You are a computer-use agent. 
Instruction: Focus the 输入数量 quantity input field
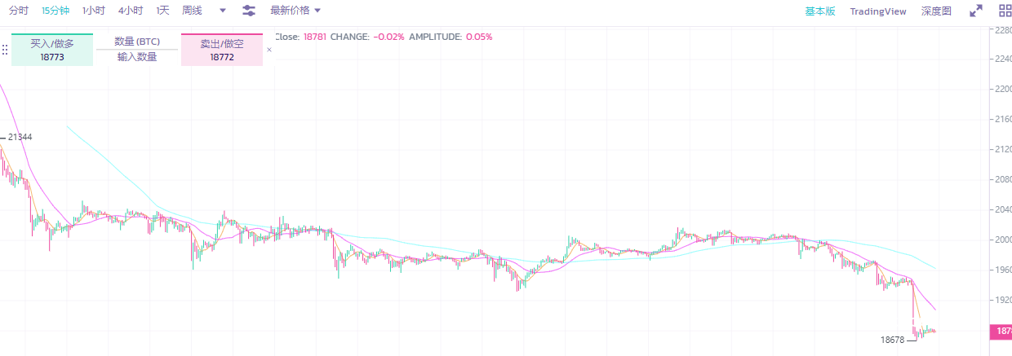[x=137, y=57]
